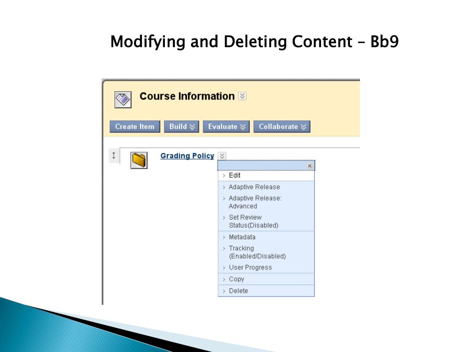Screen dimensions: 469x352
Task: Select Adaptive Release: Advanced option
Action: (266, 202)
